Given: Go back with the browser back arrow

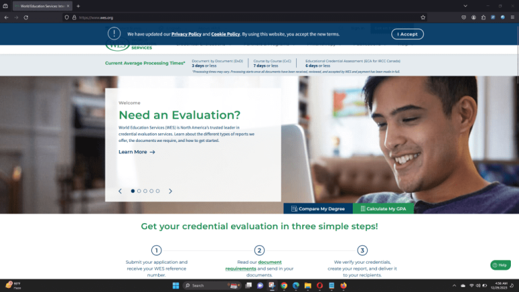Looking at the screenshot, I should click(6, 18).
